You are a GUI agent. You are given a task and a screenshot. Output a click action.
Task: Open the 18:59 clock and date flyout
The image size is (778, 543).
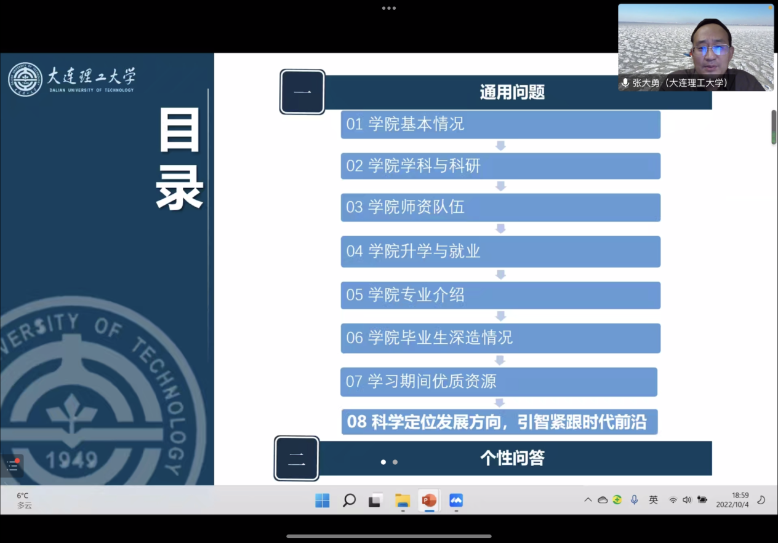click(x=732, y=500)
